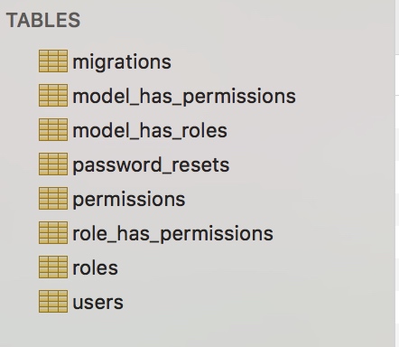Click the permissions table icon
Viewport: 399px width, 347px height.
[53, 199]
